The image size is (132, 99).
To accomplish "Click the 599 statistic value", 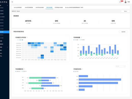I will point(113,21).
